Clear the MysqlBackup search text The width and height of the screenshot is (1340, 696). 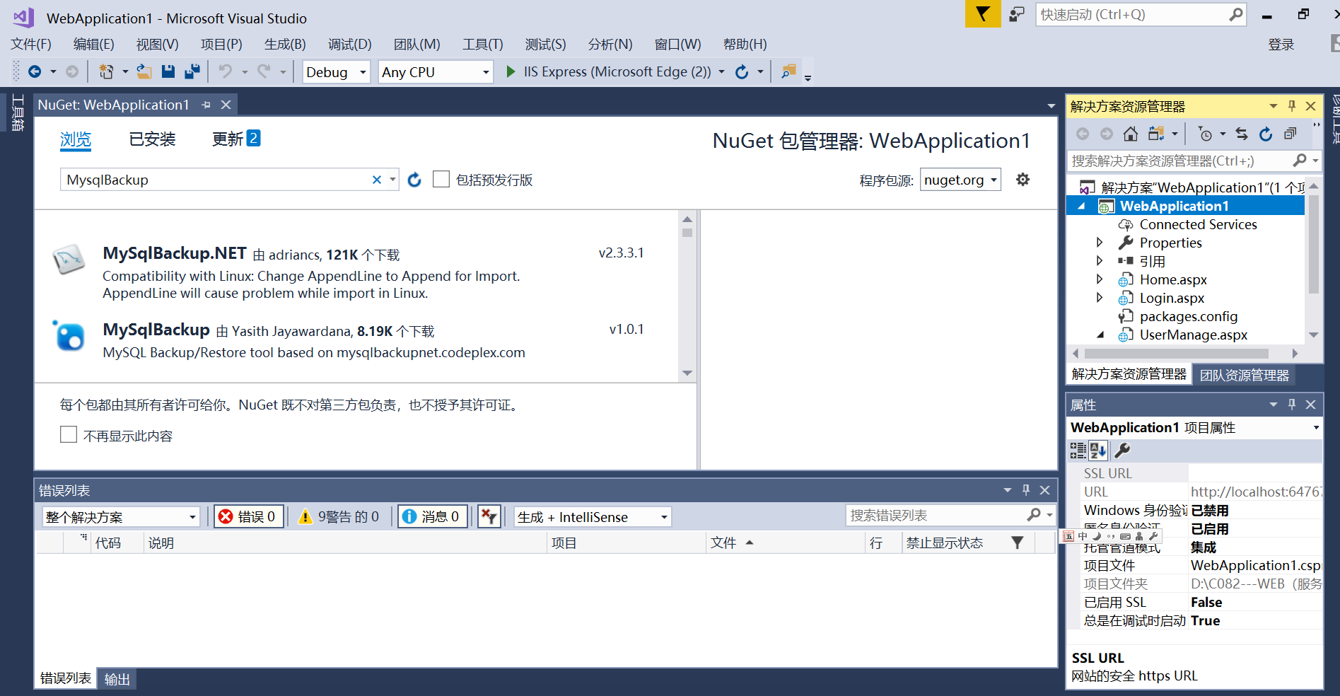click(x=377, y=180)
